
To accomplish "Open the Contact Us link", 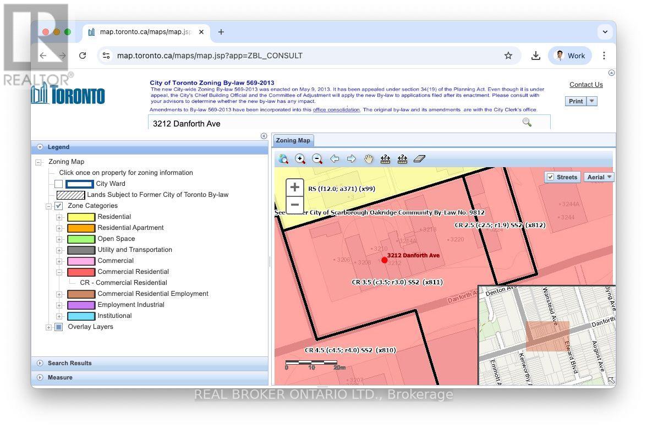I will pos(586,85).
